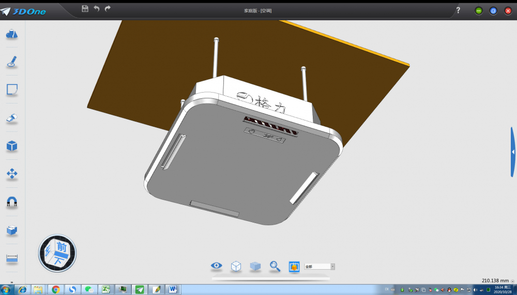The height and width of the screenshot is (295, 517).
Task: Open the computer monitor app in taskbar
Action: pos(123,290)
